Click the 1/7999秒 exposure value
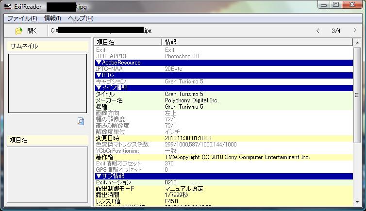Image resolution: width=366 pixels, height=211 pixels. pos(177,195)
